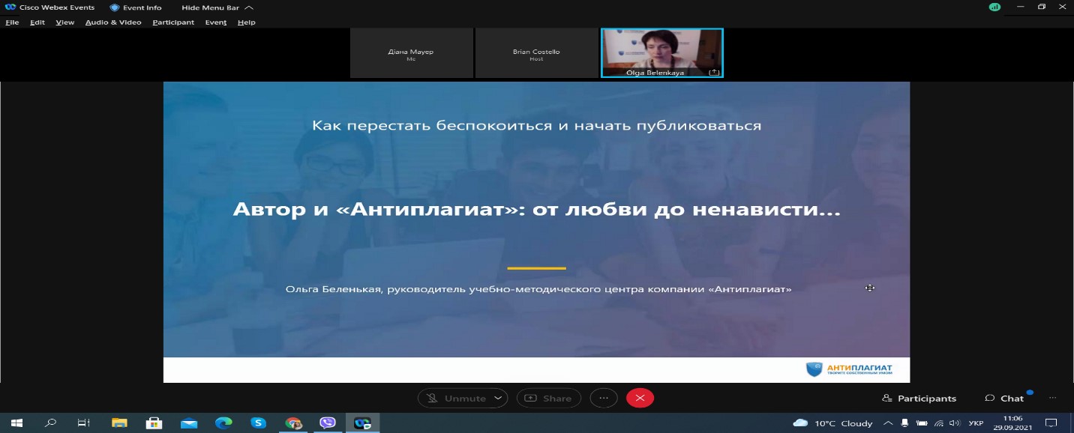
Task: Open the Windows notification center
Action: click(x=1051, y=423)
